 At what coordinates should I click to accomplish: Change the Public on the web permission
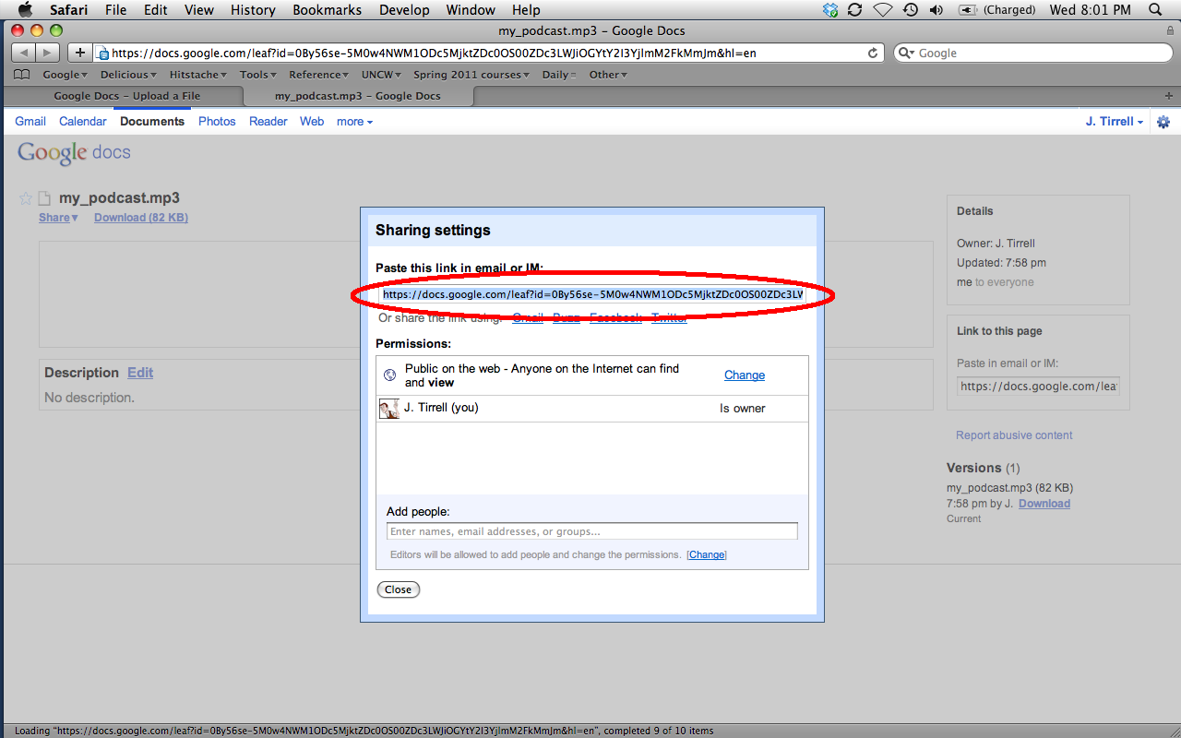tap(745, 375)
